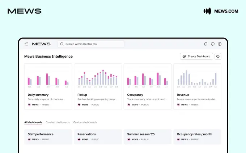Image resolution: width=246 pixels, height=153 pixels.
Task: Click the MEWS.COM logo at top right
Action: tap(221, 11)
